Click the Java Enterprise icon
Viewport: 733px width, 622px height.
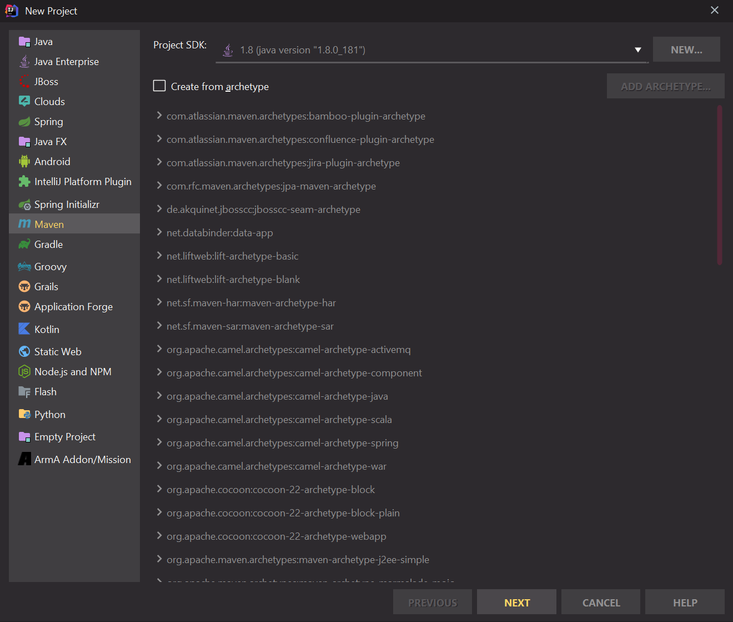[24, 62]
